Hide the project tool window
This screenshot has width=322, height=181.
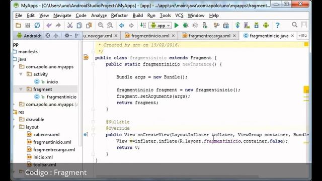pyautogui.click(x=77, y=36)
